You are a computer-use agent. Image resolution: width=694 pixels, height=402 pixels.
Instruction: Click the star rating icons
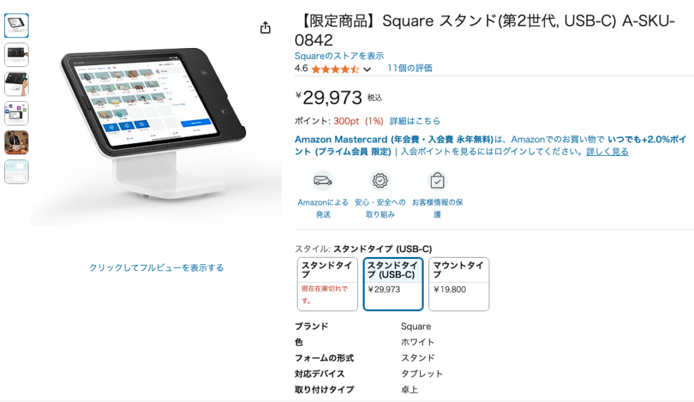(335, 69)
